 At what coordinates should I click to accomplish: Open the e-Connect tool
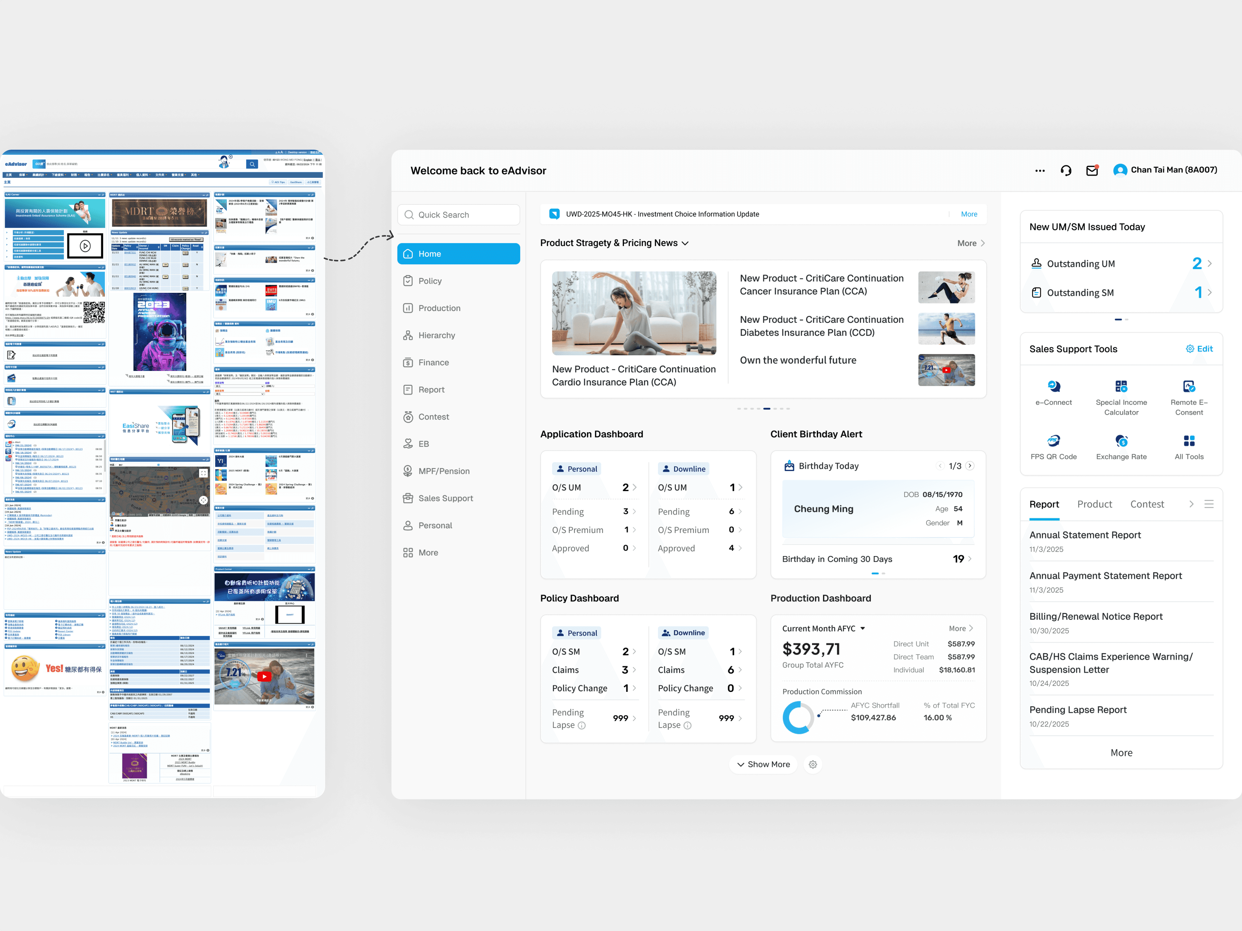[x=1054, y=386]
